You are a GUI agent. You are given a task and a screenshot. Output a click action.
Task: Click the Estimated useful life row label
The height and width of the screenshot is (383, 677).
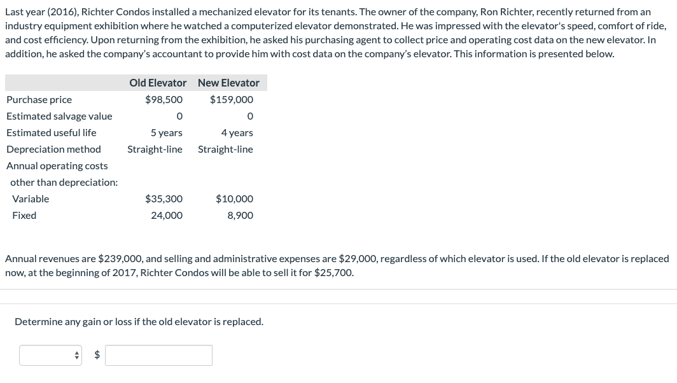pyautogui.click(x=51, y=132)
